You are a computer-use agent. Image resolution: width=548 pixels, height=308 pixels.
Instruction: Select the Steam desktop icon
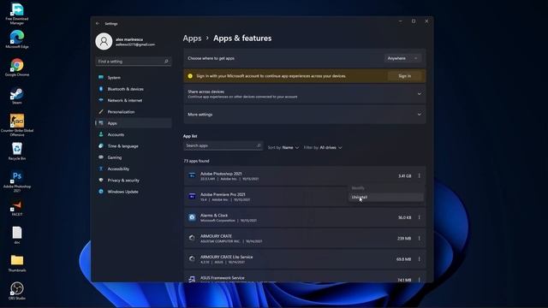click(17, 95)
